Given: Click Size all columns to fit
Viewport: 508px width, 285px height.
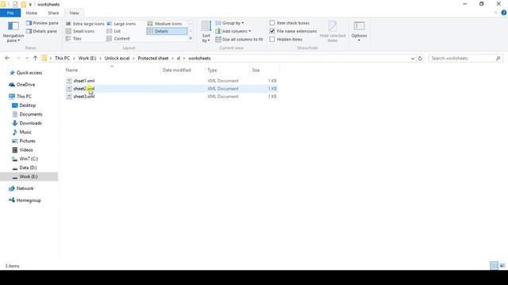Looking at the screenshot, I should 239,40.
